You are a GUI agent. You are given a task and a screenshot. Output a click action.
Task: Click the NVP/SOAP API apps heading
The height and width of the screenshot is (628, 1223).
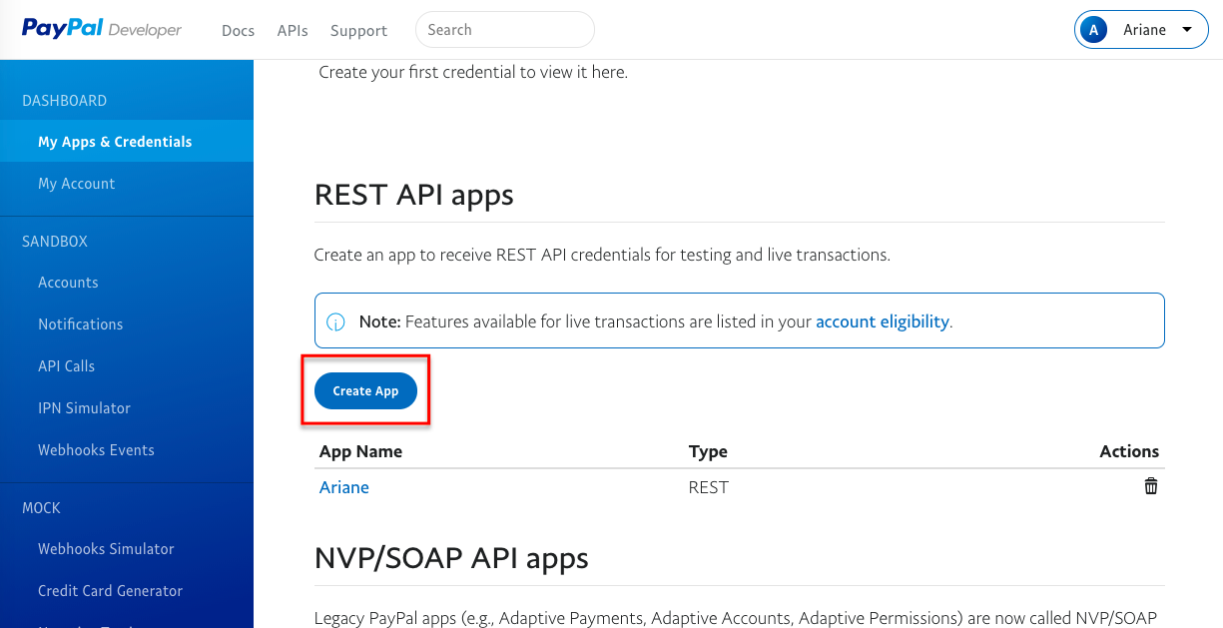(451, 557)
